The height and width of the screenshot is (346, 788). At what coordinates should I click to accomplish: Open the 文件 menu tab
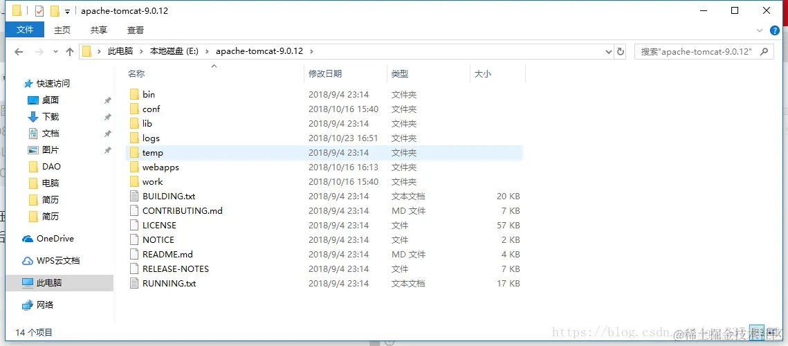25,30
